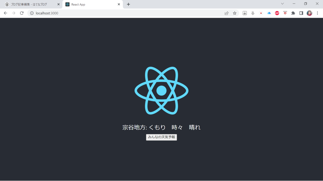This screenshot has height=181, width=323.
Task: Open a new browser tab
Action: [x=128, y=4]
